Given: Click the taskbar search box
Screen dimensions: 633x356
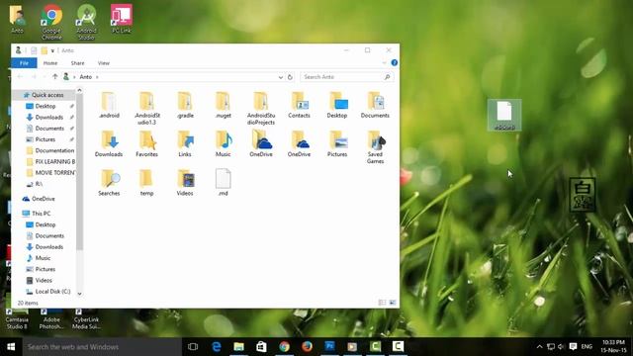Looking at the screenshot, I should point(102,347).
